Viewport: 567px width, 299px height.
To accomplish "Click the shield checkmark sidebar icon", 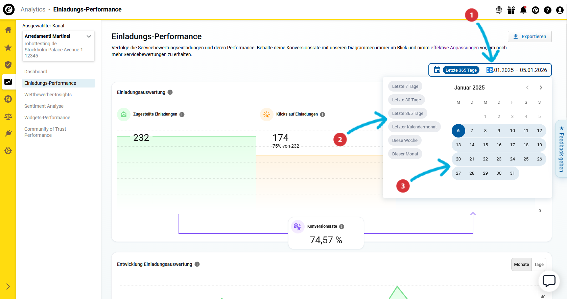I will (8, 65).
